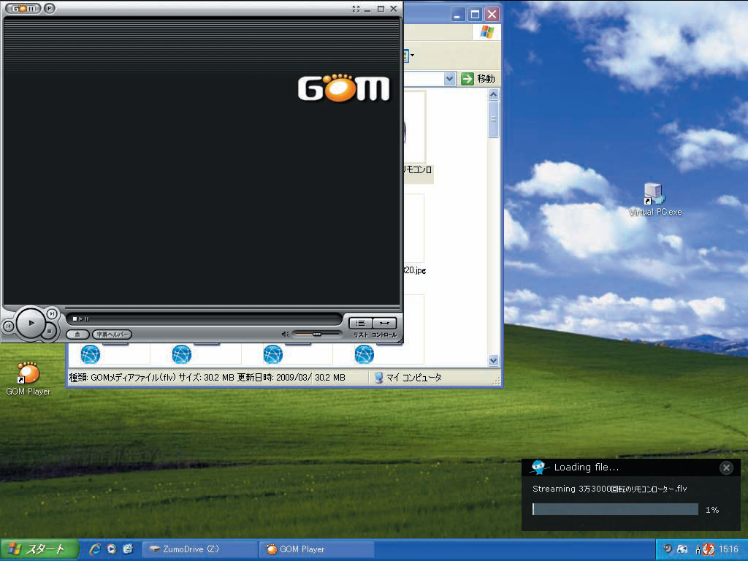
Task: Select the second globe file icon in Explorer
Action: coord(182,354)
